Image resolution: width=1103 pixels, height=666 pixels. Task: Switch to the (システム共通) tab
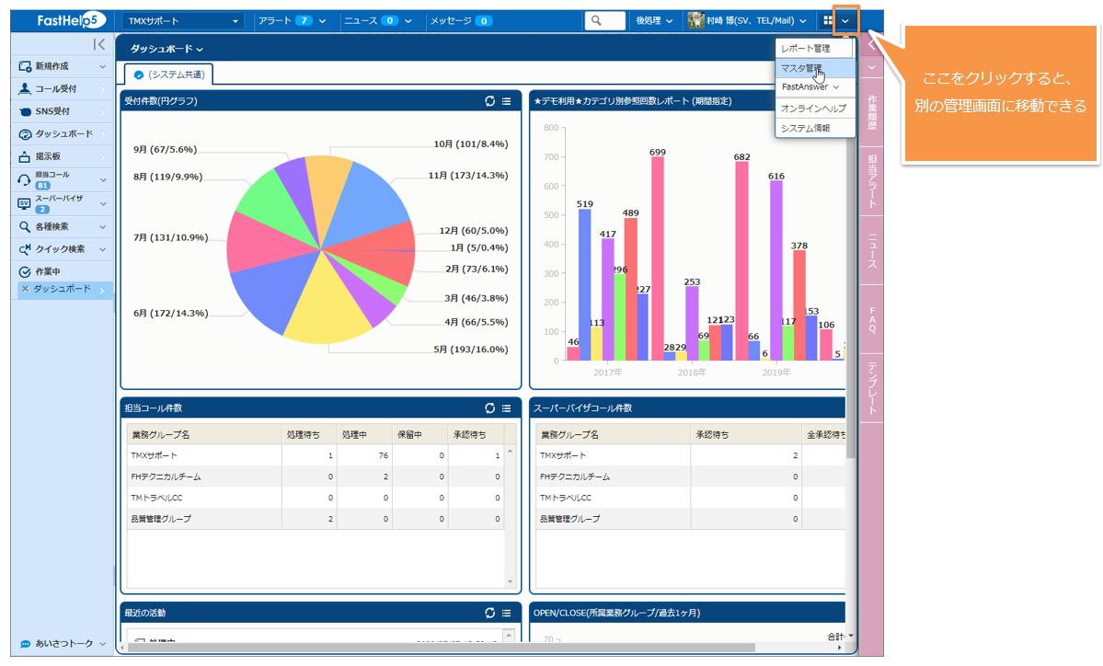[x=169, y=75]
